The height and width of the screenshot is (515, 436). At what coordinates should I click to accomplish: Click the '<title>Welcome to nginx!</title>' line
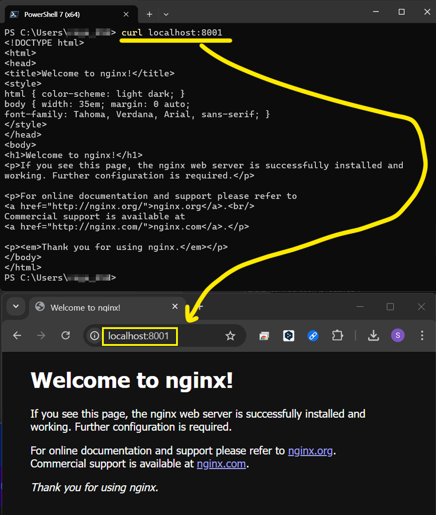point(89,73)
